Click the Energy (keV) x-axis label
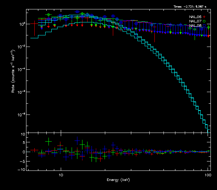The height and width of the screenshot is (190, 217). [118, 180]
